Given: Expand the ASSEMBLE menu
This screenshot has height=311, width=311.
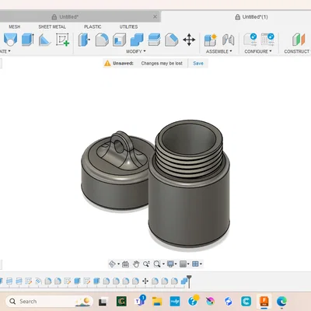Looking at the screenshot, I should coord(218,51).
